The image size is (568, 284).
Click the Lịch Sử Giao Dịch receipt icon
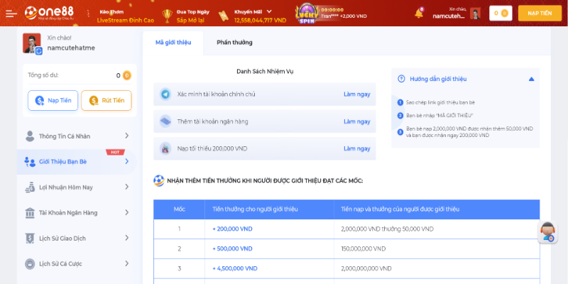[30, 239]
